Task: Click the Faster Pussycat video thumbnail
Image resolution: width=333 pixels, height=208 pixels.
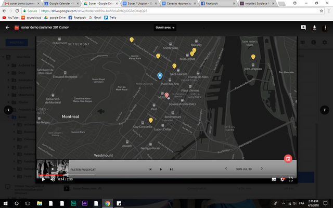Action: tap(53, 168)
